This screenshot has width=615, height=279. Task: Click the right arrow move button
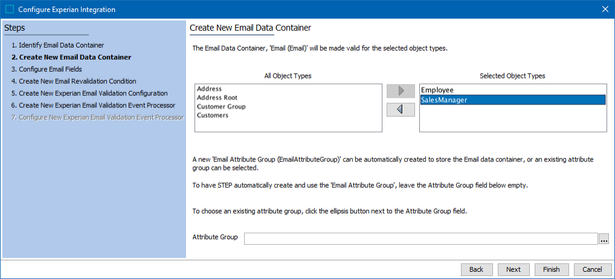coord(401,91)
